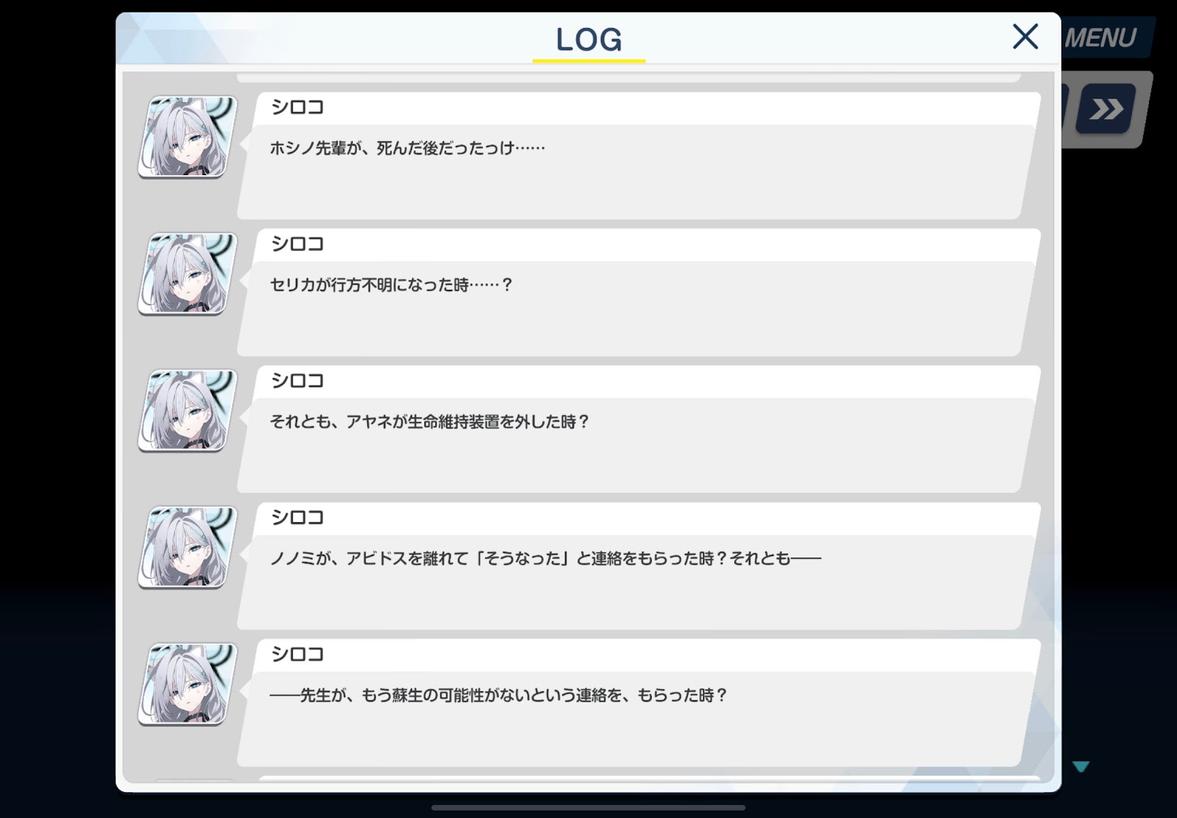Close the LOG window with the X
The width and height of the screenshot is (1177, 818).
1025,36
